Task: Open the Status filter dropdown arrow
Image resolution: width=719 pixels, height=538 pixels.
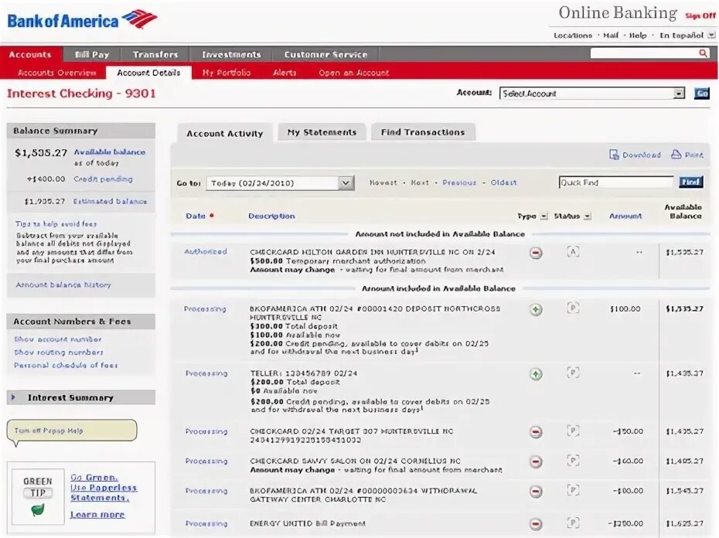Action: click(588, 216)
